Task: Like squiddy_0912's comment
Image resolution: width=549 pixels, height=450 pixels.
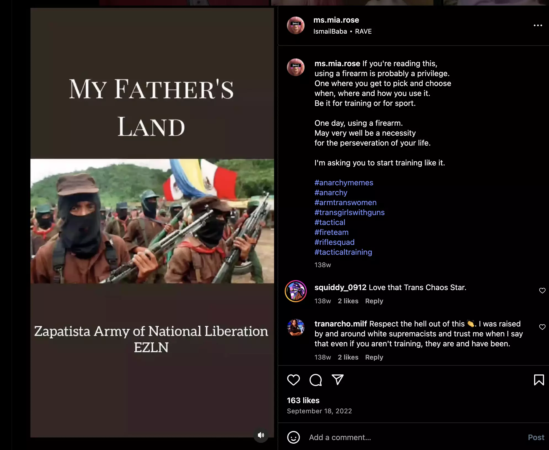Action: click(x=542, y=291)
